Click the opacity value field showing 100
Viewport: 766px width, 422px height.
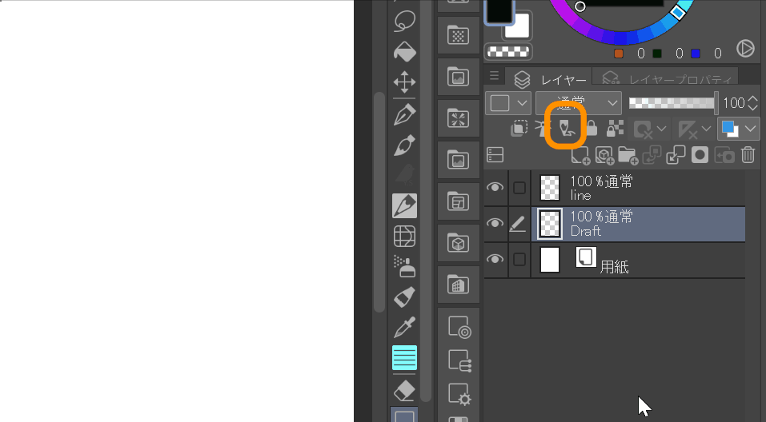click(x=734, y=103)
